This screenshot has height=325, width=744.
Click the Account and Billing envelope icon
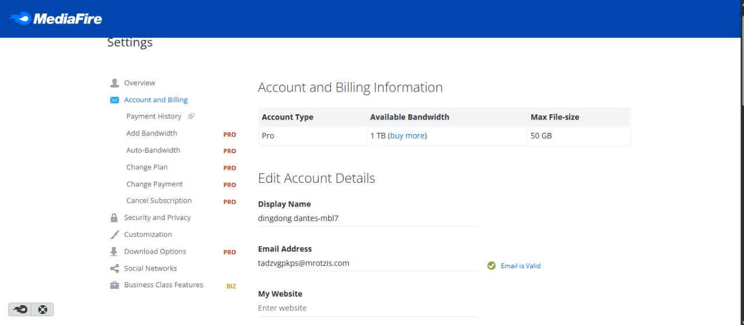tap(115, 100)
